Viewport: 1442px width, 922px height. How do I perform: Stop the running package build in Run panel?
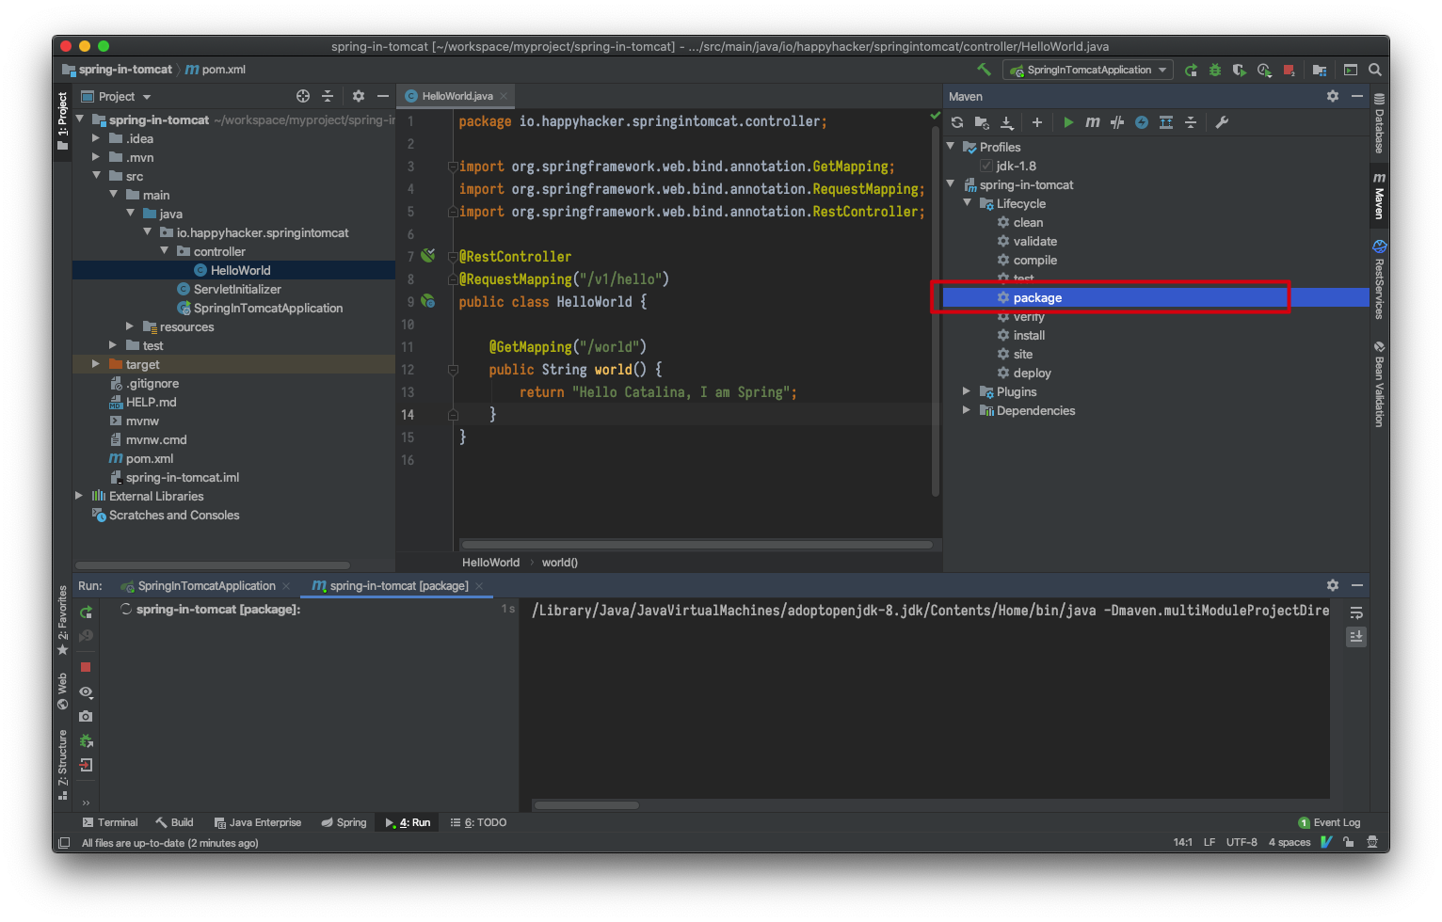(x=86, y=667)
